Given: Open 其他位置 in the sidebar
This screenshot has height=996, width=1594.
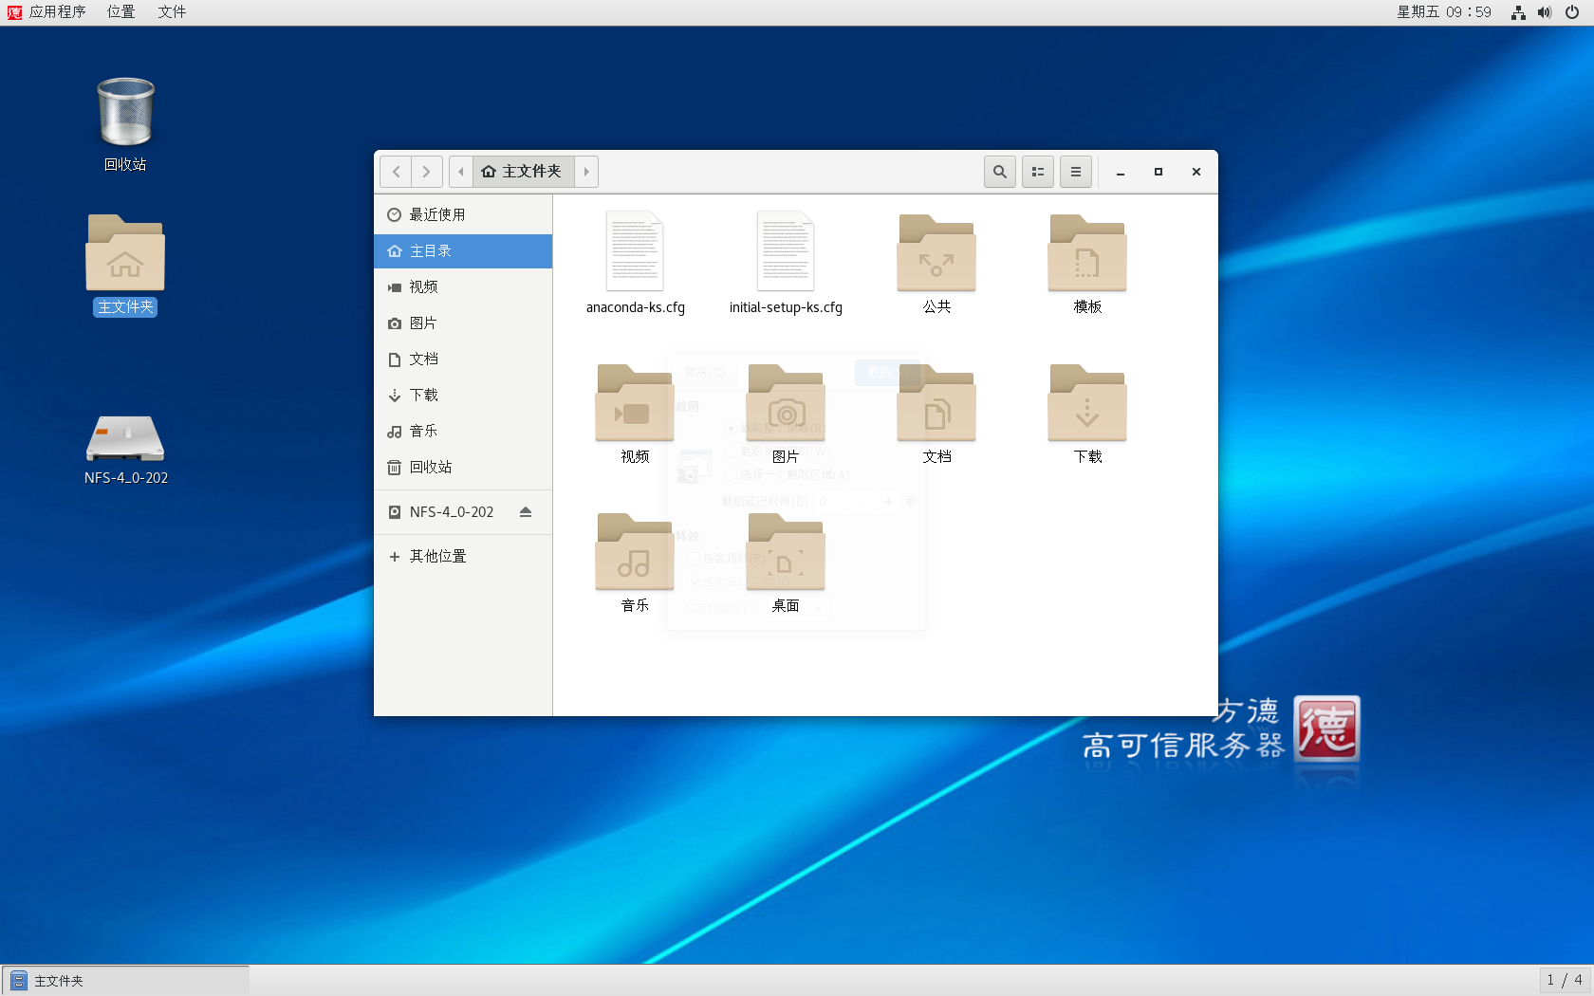Looking at the screenshot, I should [463, 556].
